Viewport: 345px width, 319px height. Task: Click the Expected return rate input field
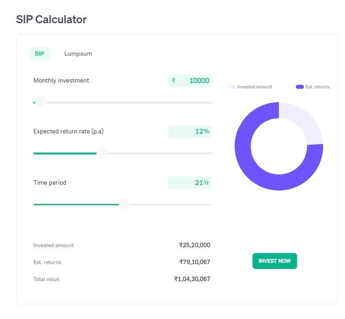(190, 132)
